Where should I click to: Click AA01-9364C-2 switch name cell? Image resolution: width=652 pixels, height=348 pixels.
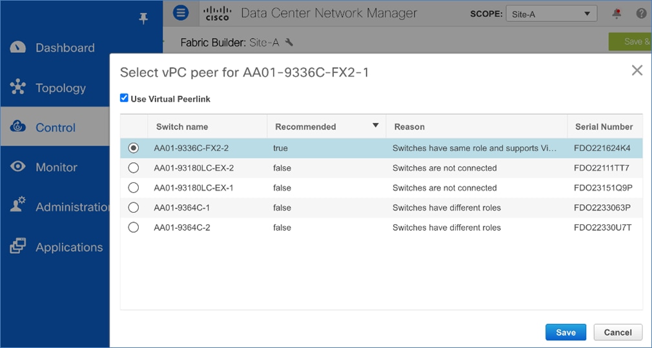click(182, 227)
